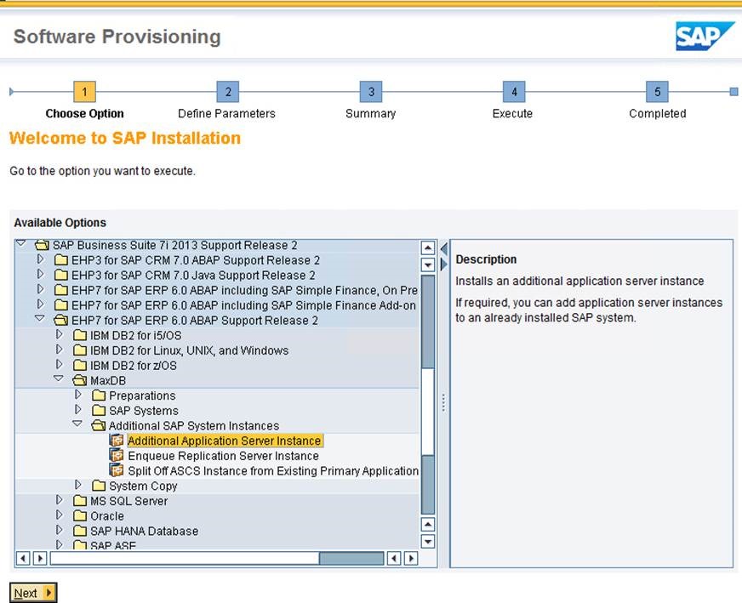This screenshot has height=603, width=742.
Task: Click the Enqueue Replication Server Instance icon
Action: [117, 456]
